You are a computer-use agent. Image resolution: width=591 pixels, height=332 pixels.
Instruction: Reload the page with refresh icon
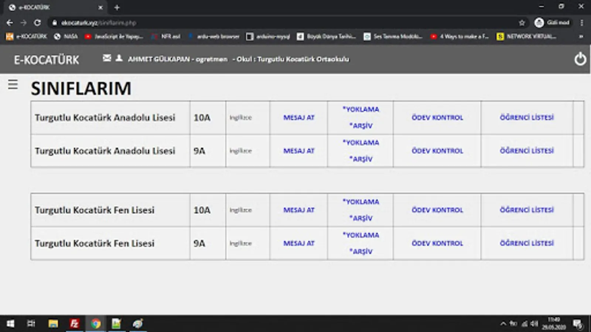pyautogui.click(x=37, y=23)
